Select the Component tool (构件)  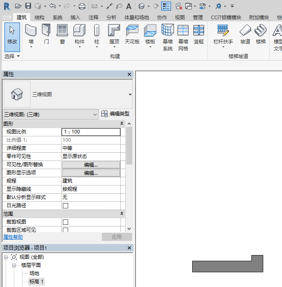coord(80,34)
